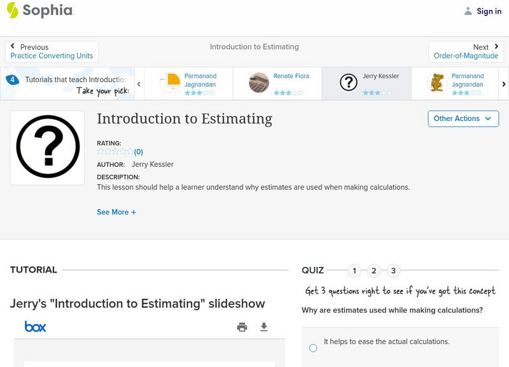
Task: Click the Box logo
Action: point(36,326)
